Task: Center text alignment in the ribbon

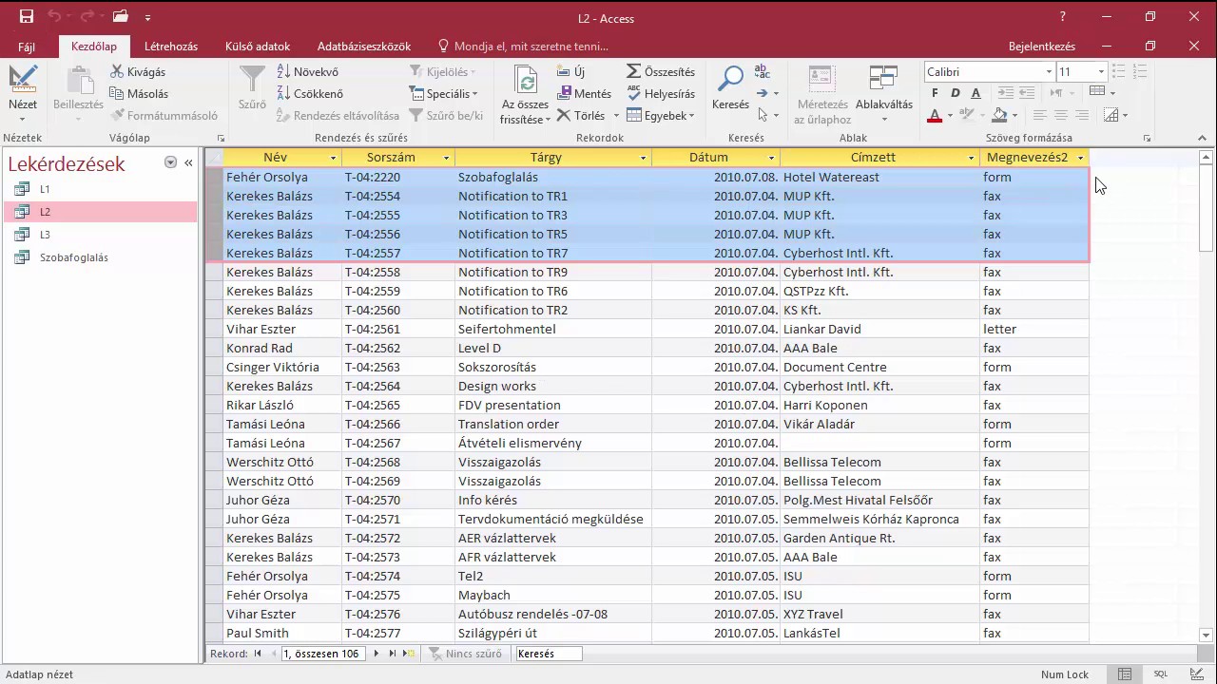Action: point(1060,115)
